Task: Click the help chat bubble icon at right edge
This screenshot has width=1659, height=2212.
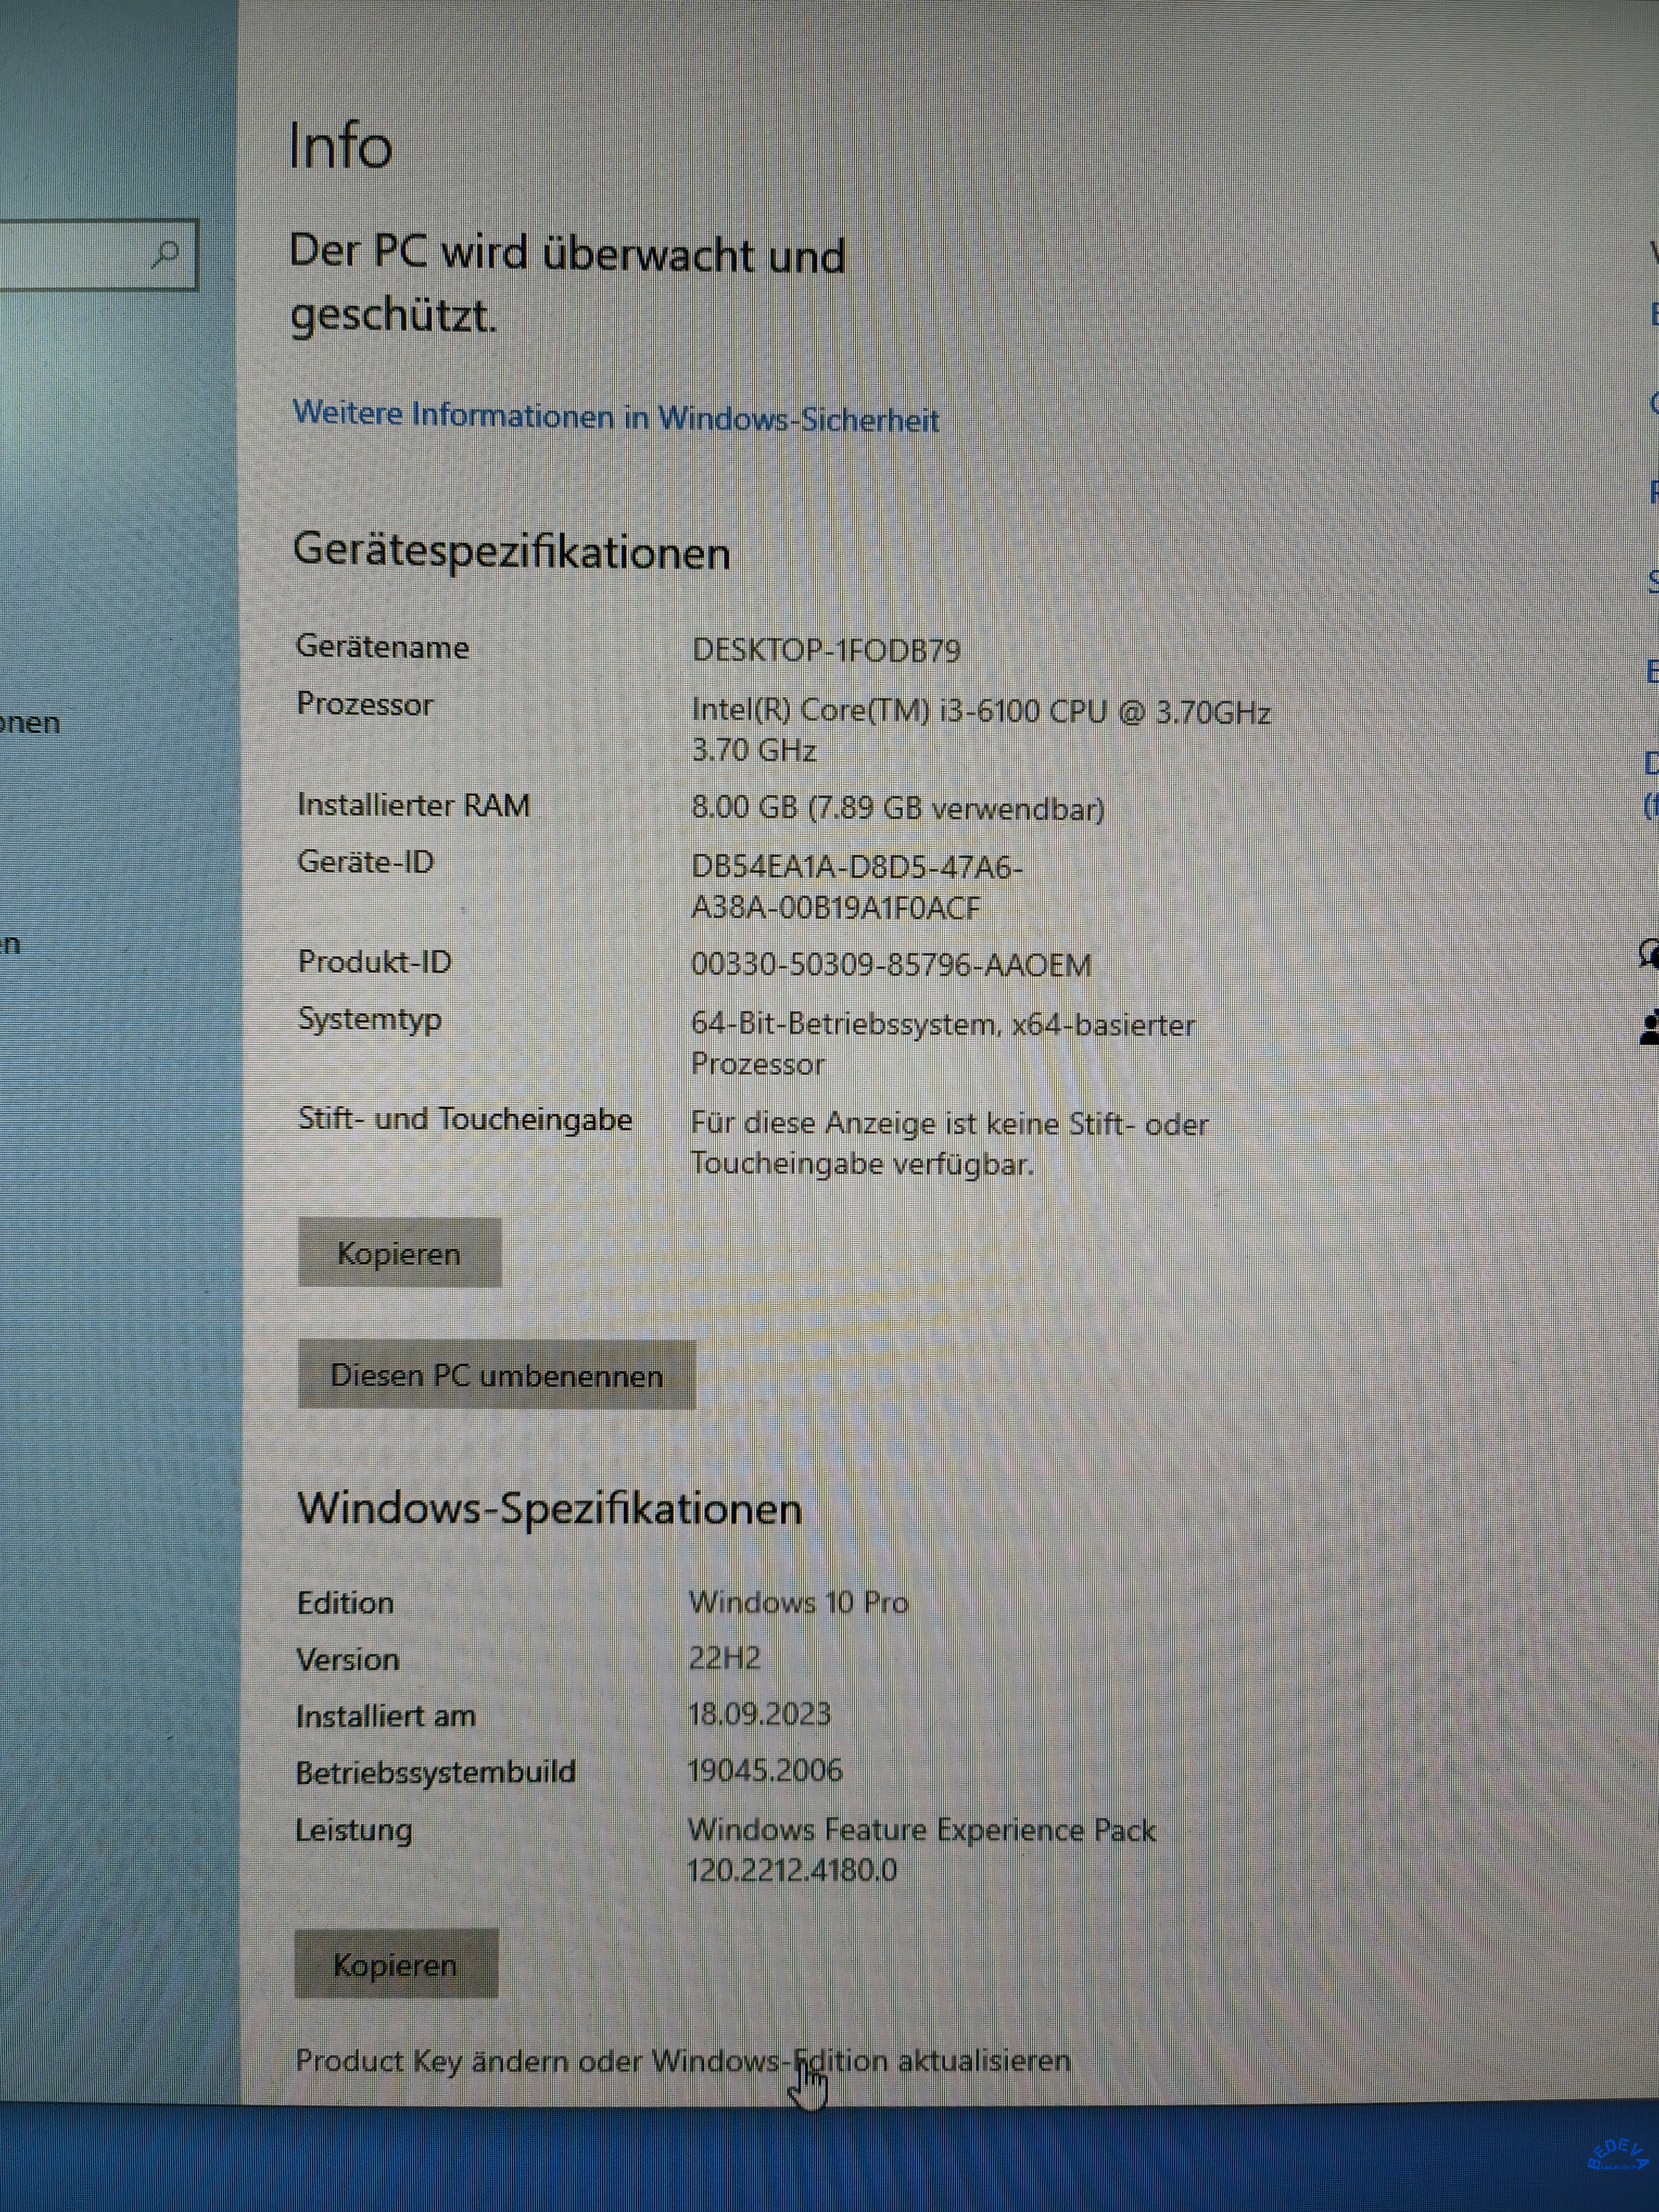Action: tap(1649, 953)
